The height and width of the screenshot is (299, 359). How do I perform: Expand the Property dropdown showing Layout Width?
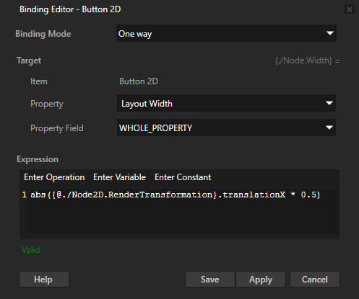pos(226,103)
